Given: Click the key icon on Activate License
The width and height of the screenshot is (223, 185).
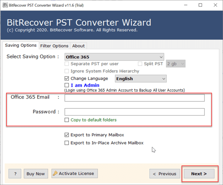Looking at the screenshot, I should pos(55,174).
